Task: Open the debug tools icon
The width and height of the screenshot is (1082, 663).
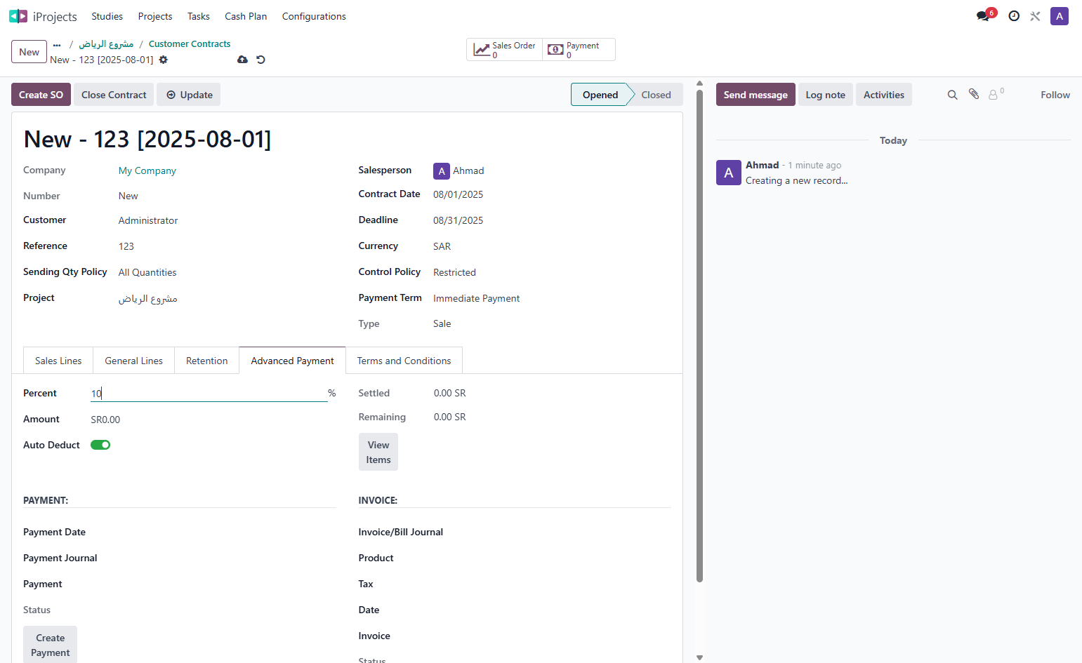Action: [1035, 16]
